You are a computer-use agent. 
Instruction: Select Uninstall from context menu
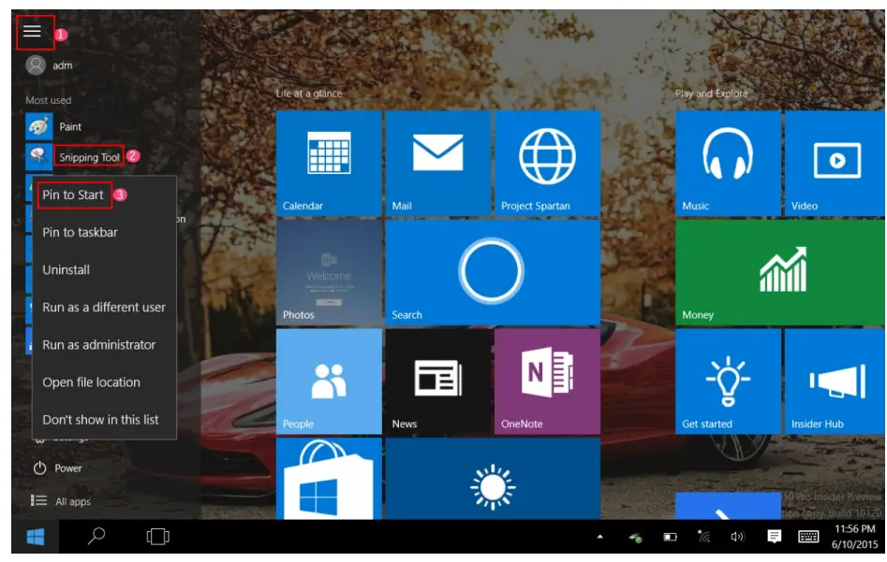click(x=66, y=270)
